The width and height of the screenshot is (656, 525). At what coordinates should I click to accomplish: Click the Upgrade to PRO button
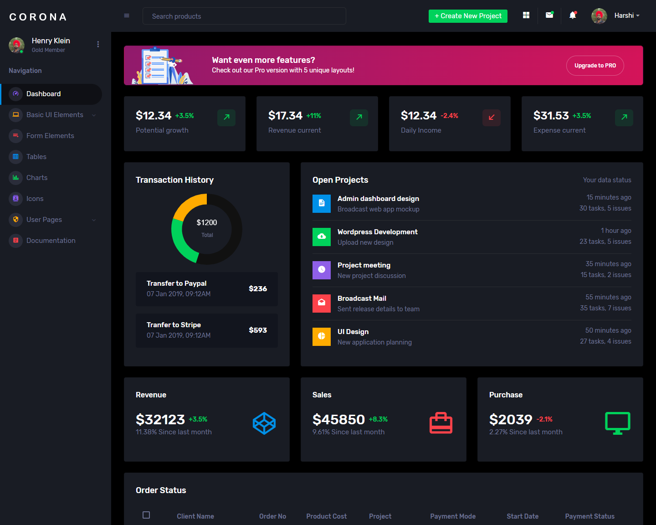[595, 66]
